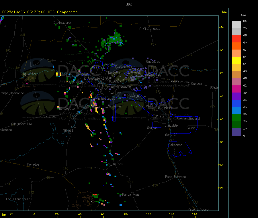The image size is (258, 218).
Task: Click the dBZ title at top
Action: pos(129,4)
